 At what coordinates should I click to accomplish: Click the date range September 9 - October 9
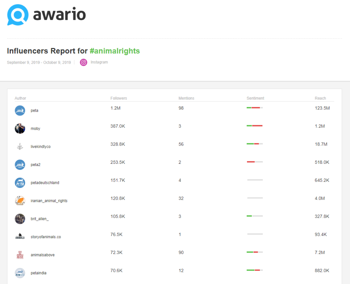click(39, 63)
